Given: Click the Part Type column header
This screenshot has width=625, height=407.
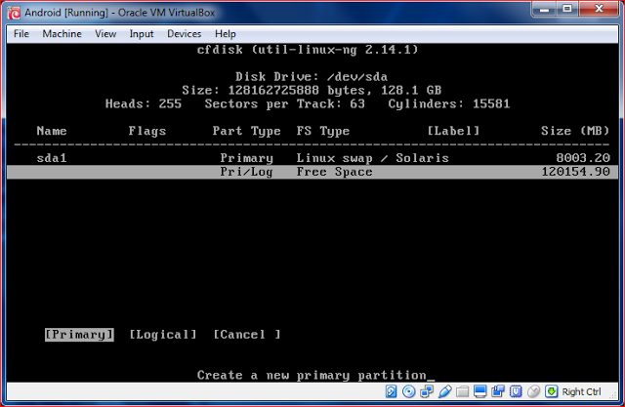Looking at the screenshot, I should [x=246, y=131].
